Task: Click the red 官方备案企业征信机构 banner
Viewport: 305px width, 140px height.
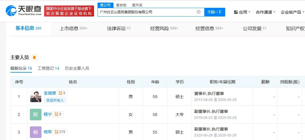Action: point(69,11)
